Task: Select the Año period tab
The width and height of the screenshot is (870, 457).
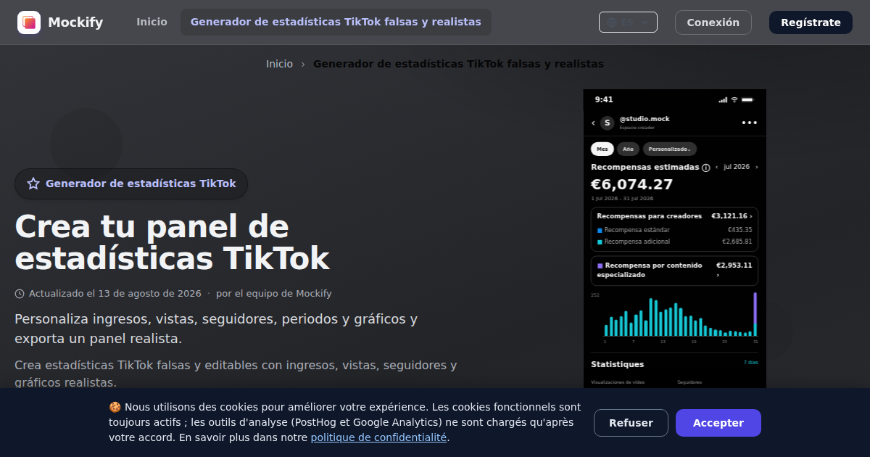Action: (x=628, y=149)
